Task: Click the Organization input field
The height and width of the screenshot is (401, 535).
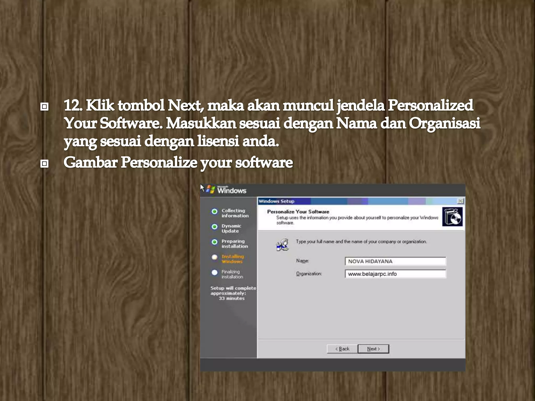Action: (x=395, y=274)
